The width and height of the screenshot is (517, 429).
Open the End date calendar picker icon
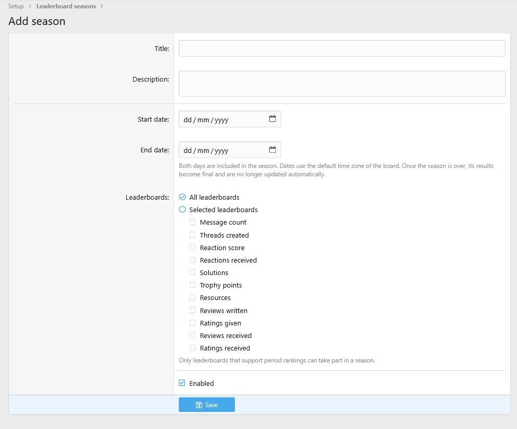272,150
